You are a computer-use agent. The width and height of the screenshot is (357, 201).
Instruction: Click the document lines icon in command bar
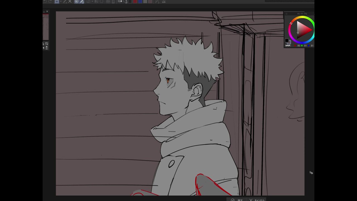(113, 1)
